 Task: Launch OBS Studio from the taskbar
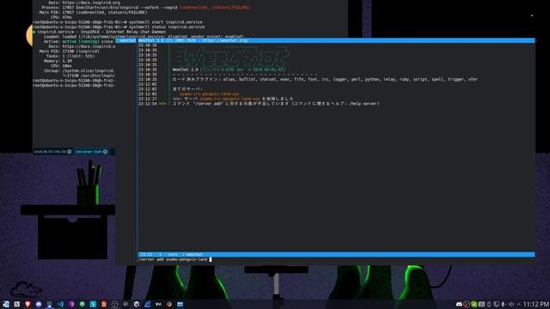114,304
